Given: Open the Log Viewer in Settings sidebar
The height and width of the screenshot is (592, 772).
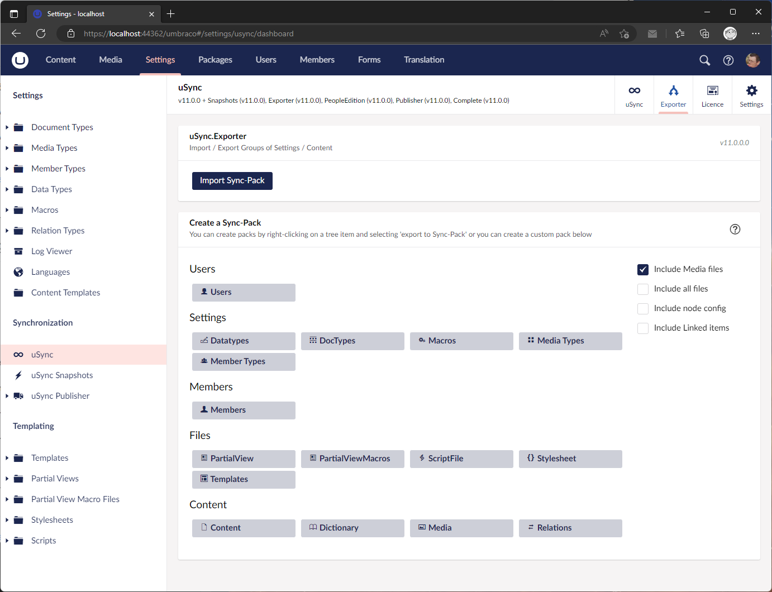Looking at the screenshot, I should point(51,251).
